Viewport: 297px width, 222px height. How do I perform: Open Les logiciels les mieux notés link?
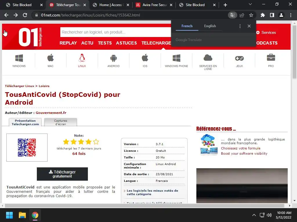(x=152, y=192)
